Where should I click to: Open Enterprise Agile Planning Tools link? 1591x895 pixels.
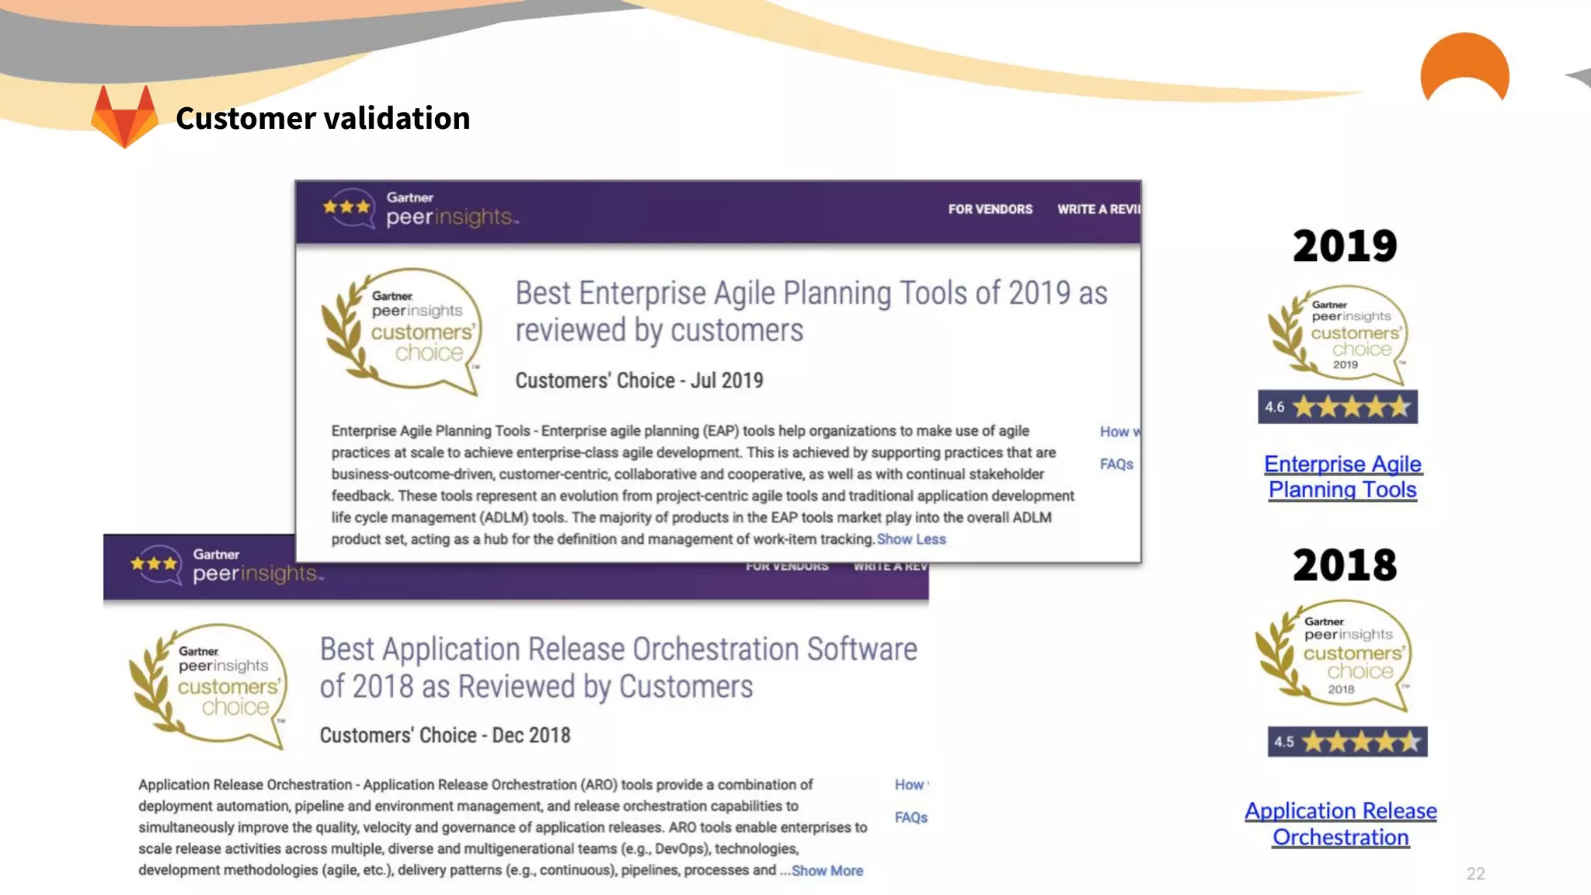click(1342, 476)
